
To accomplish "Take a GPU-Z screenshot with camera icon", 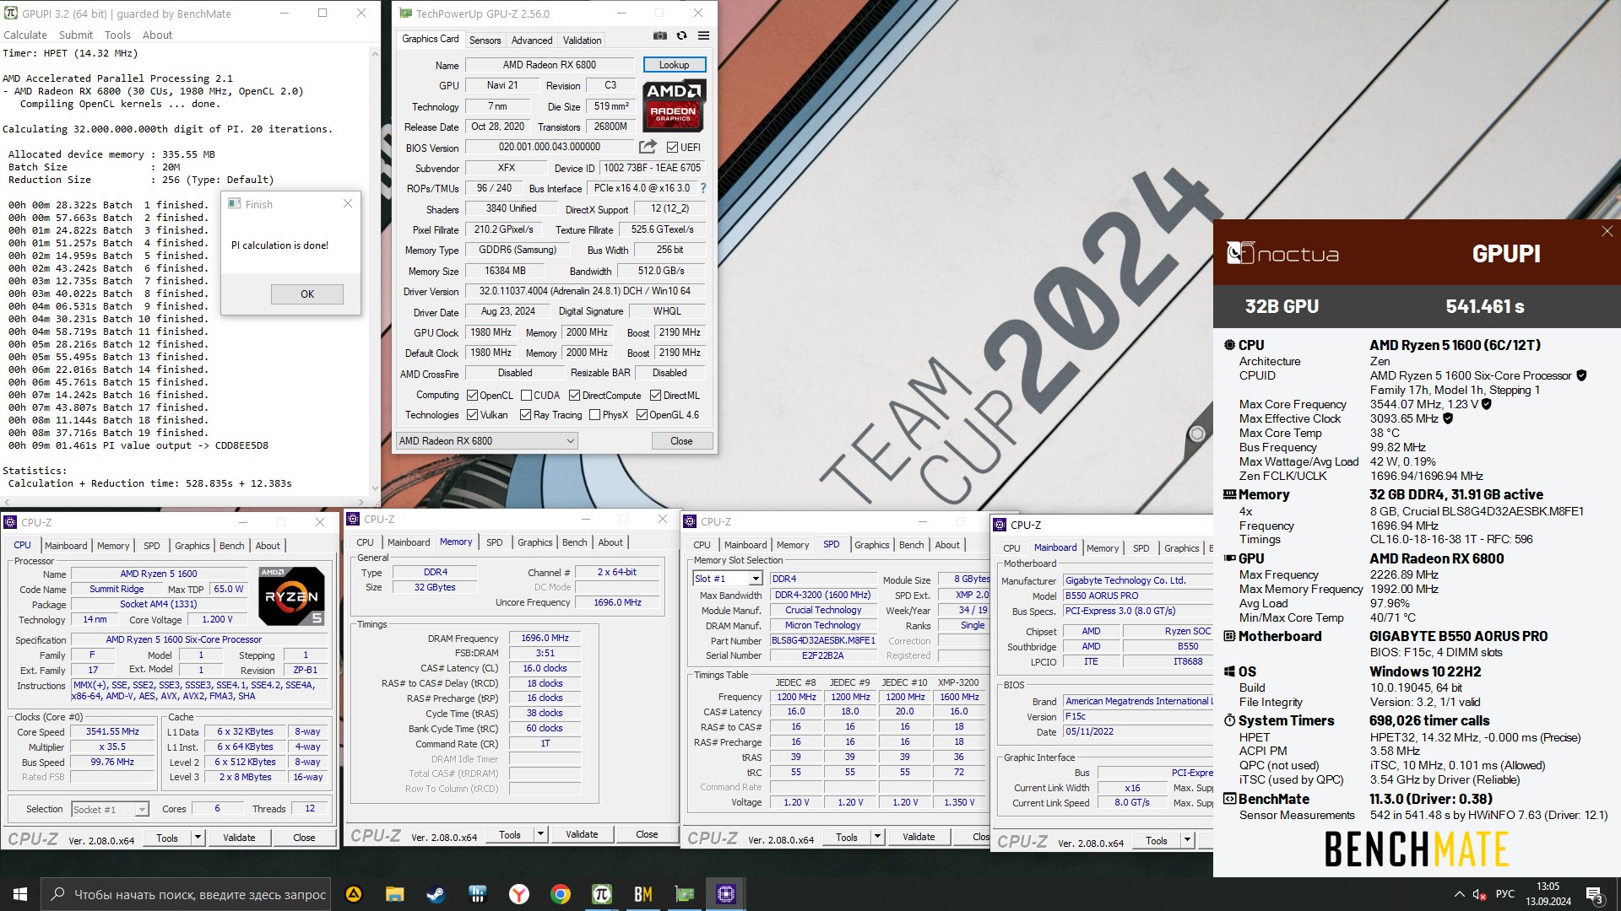I will coord(660,36).
